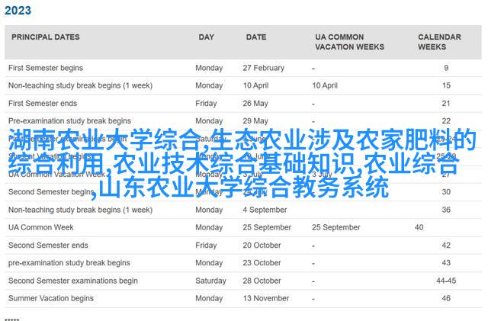Select the "Saturday" cell in the 28 October row
Viewport: 488px width, 321px height.
pos(210,281)
